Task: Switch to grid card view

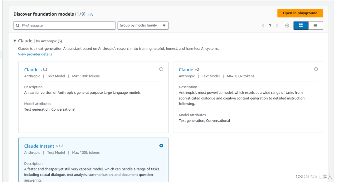Action: coord(301,26)
